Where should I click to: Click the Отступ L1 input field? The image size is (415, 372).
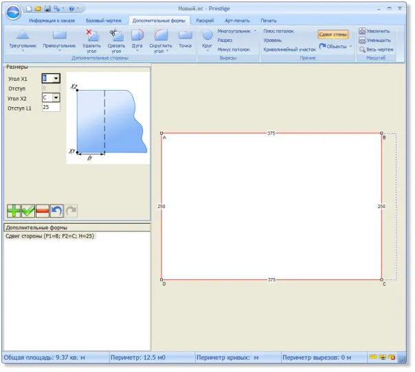(x=51, y=107)
